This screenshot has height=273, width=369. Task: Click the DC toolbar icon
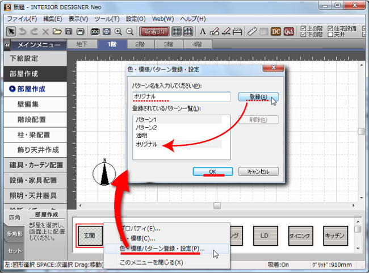(x=276, y=31)
